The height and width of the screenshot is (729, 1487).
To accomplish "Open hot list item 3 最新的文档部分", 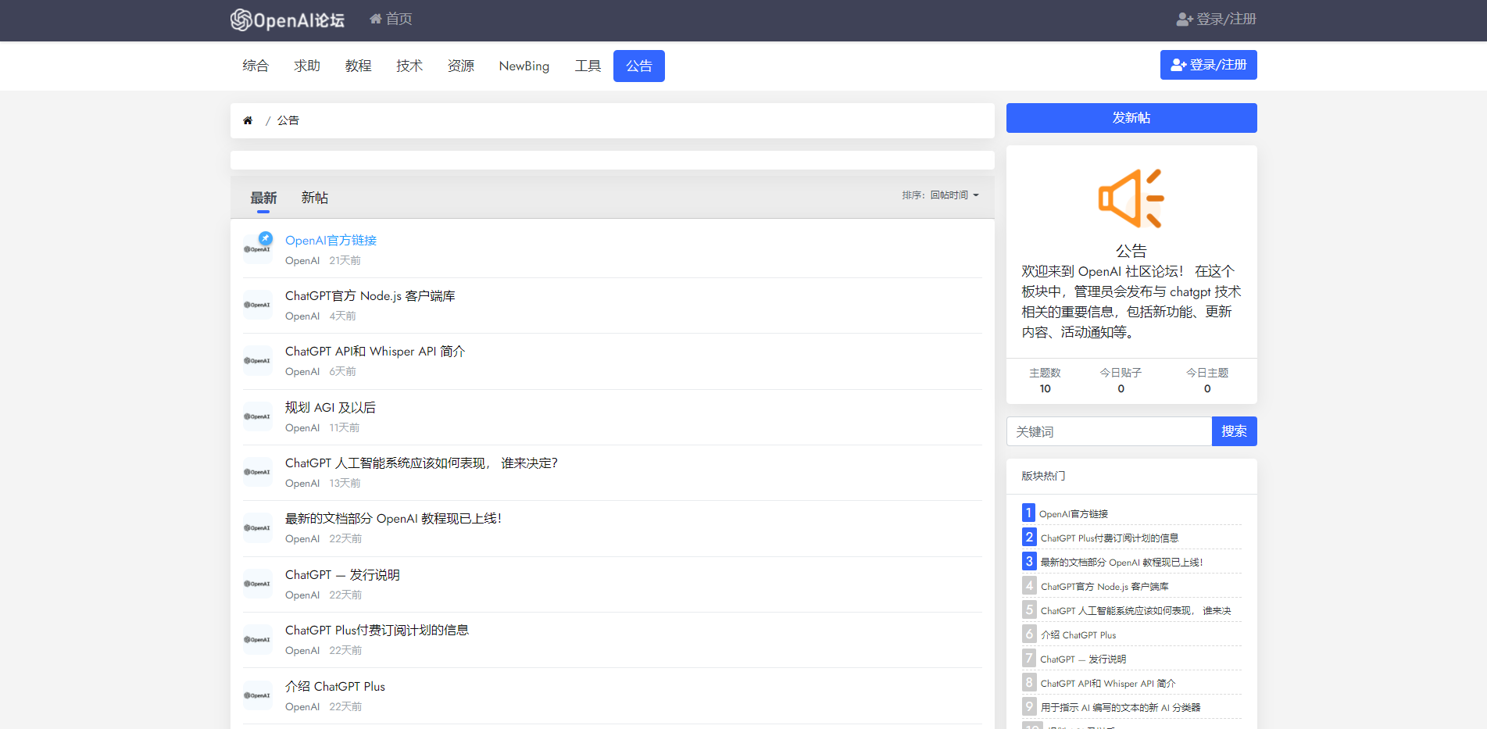I will point(1122,563).
